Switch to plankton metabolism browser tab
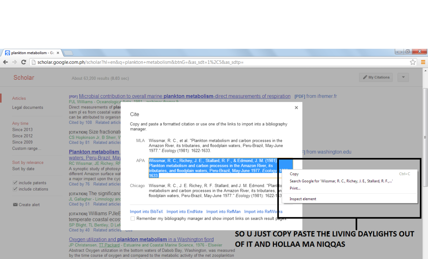The width and height of the screenshot is (428, 259). pos(32,53)
